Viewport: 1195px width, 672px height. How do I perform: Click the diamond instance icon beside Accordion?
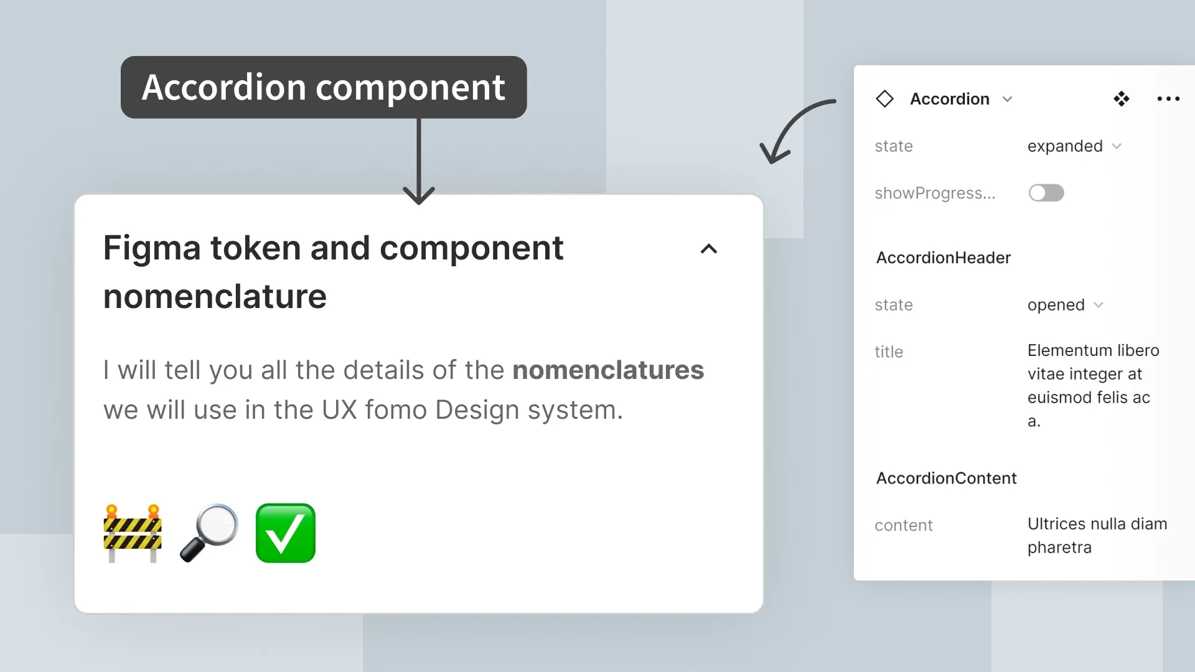coord(884,99)
